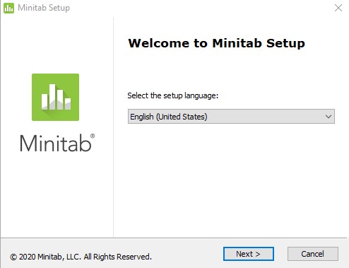Click the "Welcome to Minitab Setup" heading
Viewport: 349px width, 268px height.
[216, 43]
